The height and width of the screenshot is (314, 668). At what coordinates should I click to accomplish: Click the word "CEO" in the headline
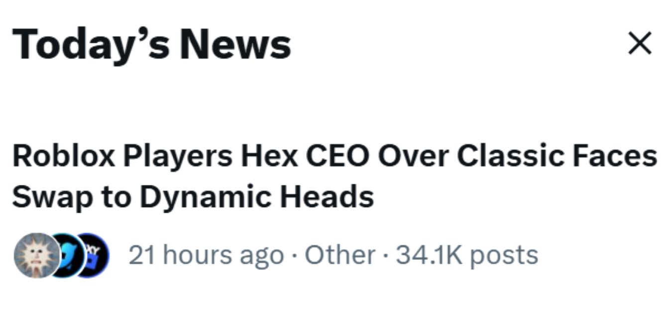coord(337,157)
